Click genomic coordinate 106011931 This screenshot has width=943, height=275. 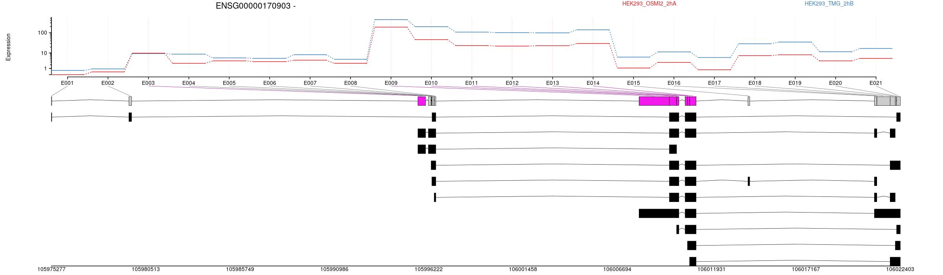[x=712, y=269]
